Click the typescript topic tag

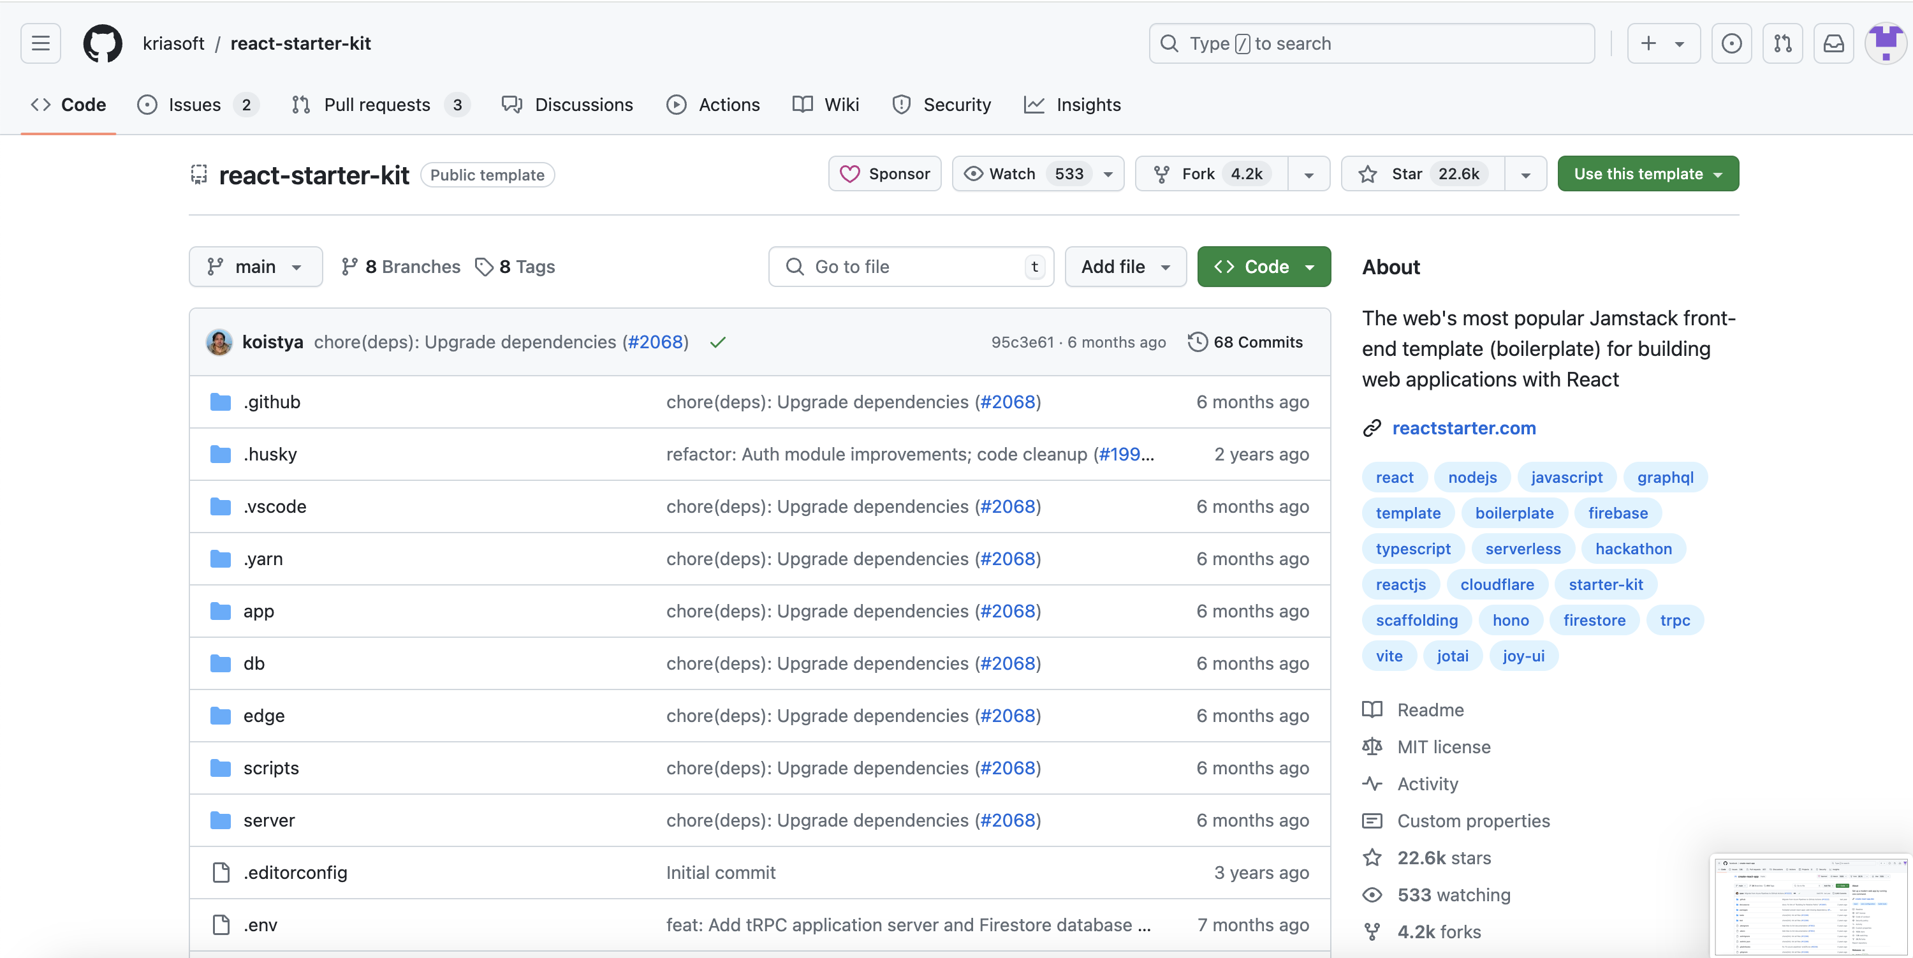click(x=1412, y=549)
